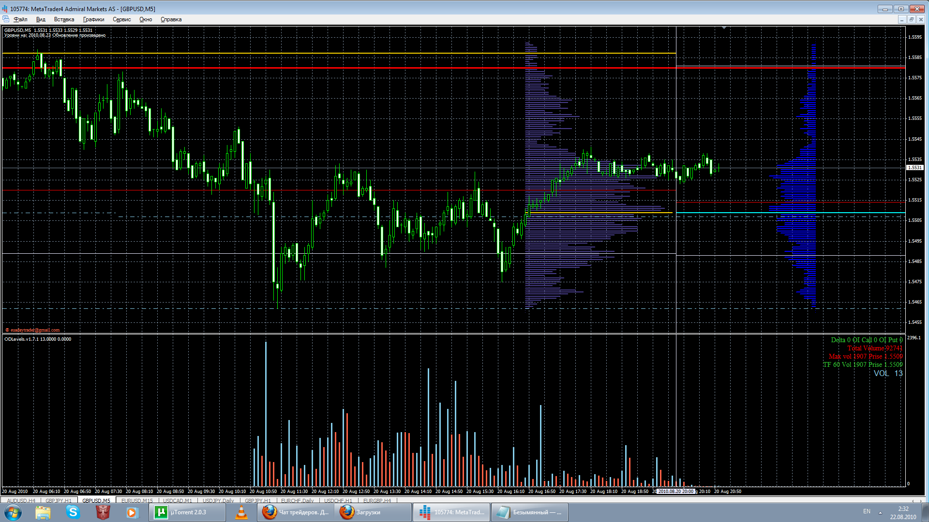
Task: Launch Windows Explorer from taskbar
Action: [43, 512]
